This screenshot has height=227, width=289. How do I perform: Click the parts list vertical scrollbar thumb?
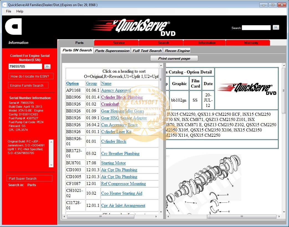pos(161,80)
